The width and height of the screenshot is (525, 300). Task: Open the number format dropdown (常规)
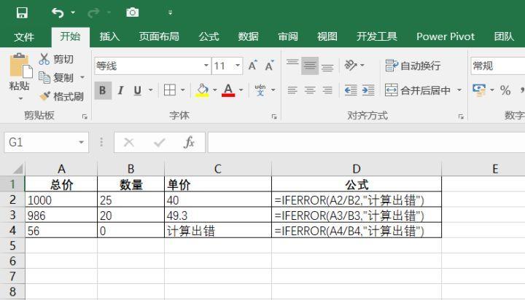tap(496, 66)
